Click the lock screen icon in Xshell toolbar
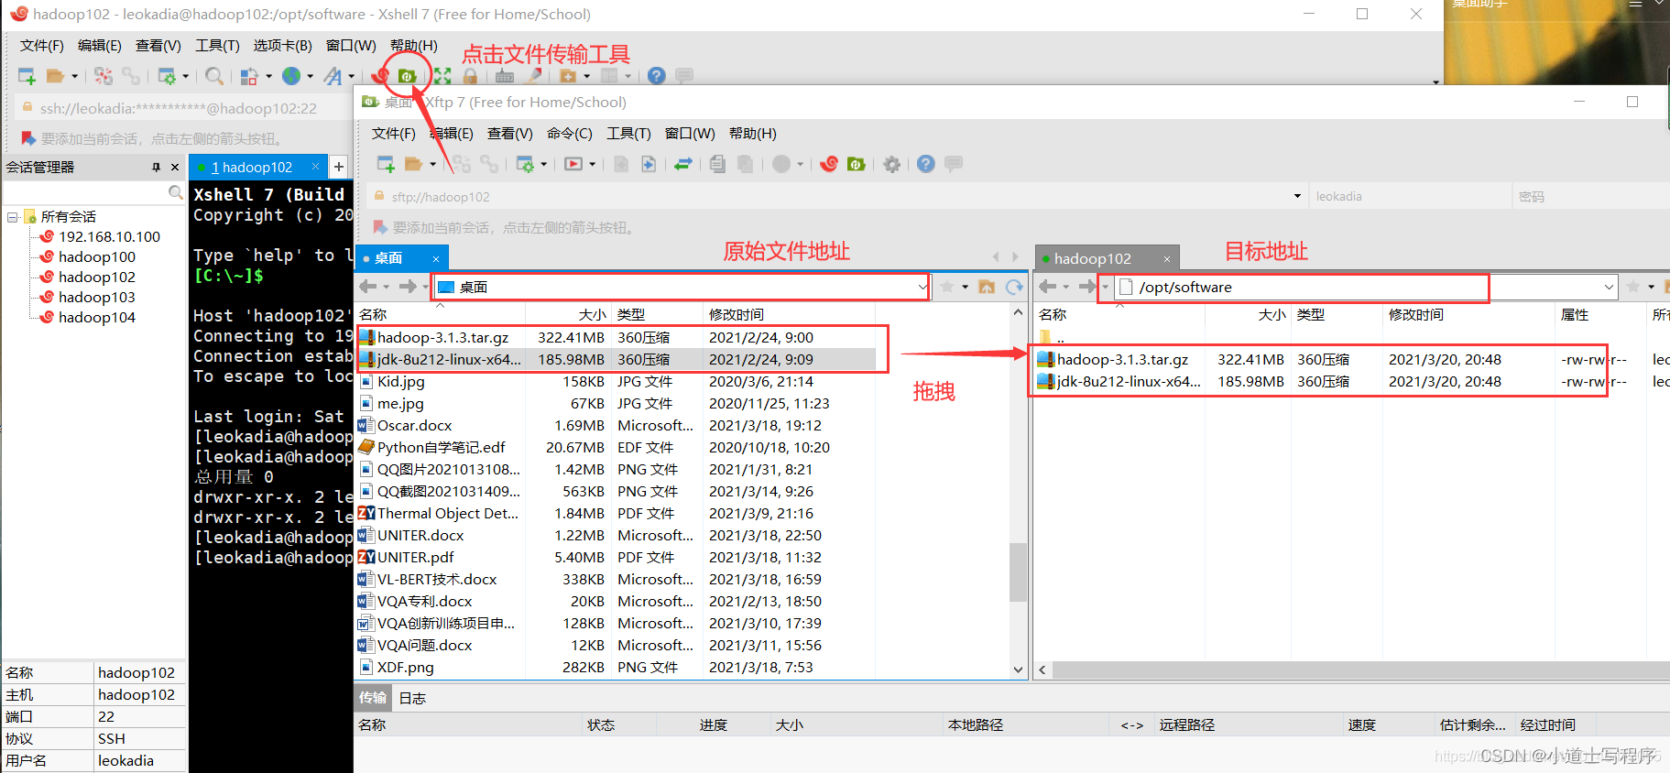The image size is (1670, 773). [470, 76]
